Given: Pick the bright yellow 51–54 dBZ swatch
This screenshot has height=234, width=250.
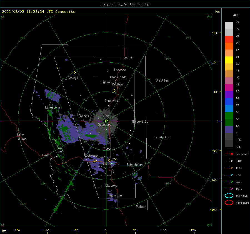Looking at the screenshot, I should 229,60.
